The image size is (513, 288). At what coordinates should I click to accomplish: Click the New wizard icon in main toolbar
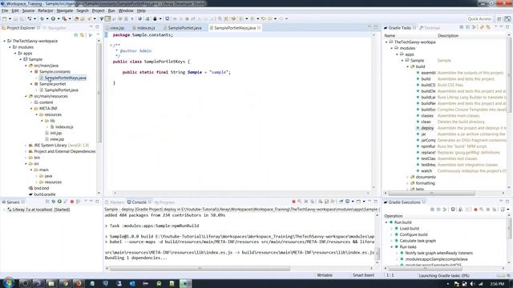pos(5,19)
